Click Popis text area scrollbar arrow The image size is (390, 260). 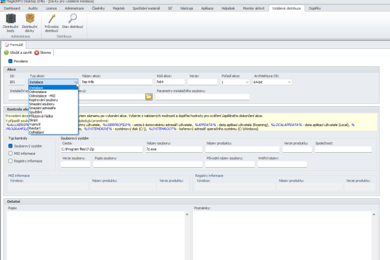tap(187, 214)
